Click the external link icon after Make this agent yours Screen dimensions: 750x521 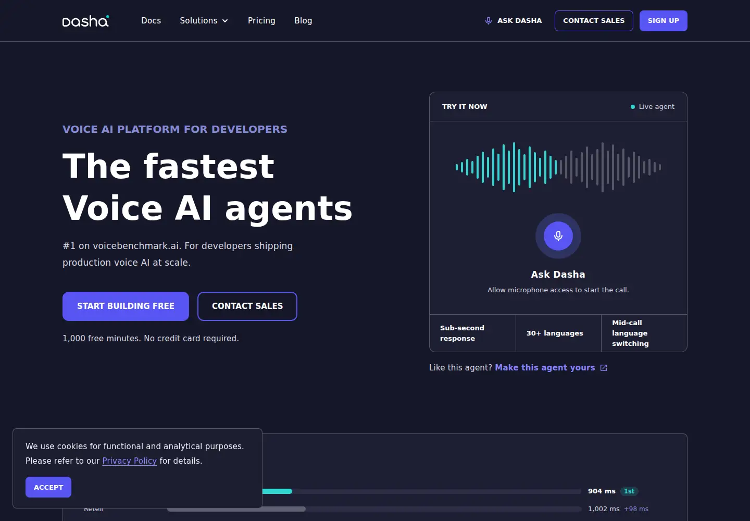pyautogui.click(x=604, y=368)
